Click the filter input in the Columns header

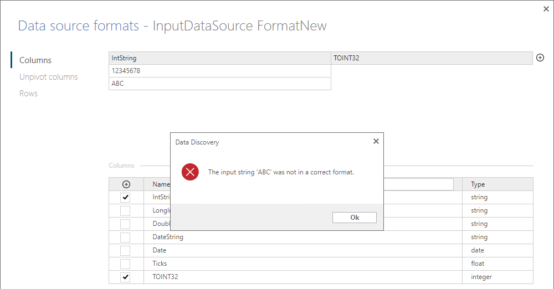tap(418, 184)
